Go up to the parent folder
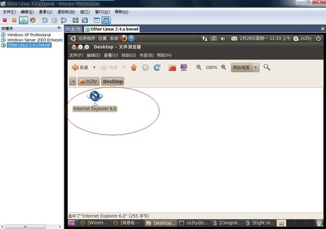The image size is (326, 229). [134, 67]
